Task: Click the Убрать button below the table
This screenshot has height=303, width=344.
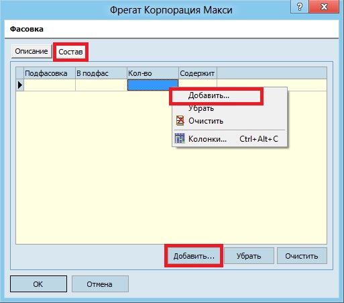Action: click(x=249, y=256)
